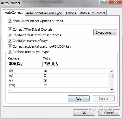Click the copyright © symbol cell
Image resolution: width=123 pixels, height=119 pixels.
[45, 71]
